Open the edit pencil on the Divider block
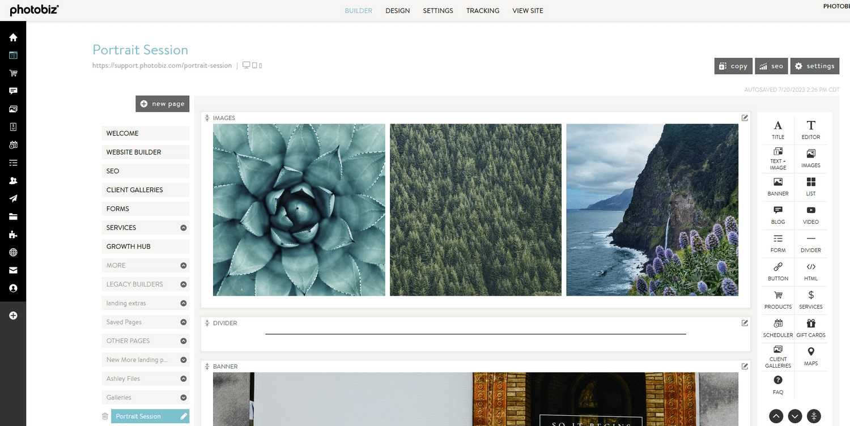850x426 pixels. pyautogui.click(x=745, y=323)
